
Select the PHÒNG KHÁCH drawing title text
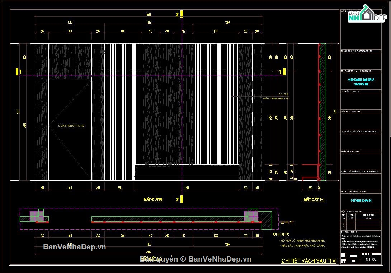[x=361, y=200]
